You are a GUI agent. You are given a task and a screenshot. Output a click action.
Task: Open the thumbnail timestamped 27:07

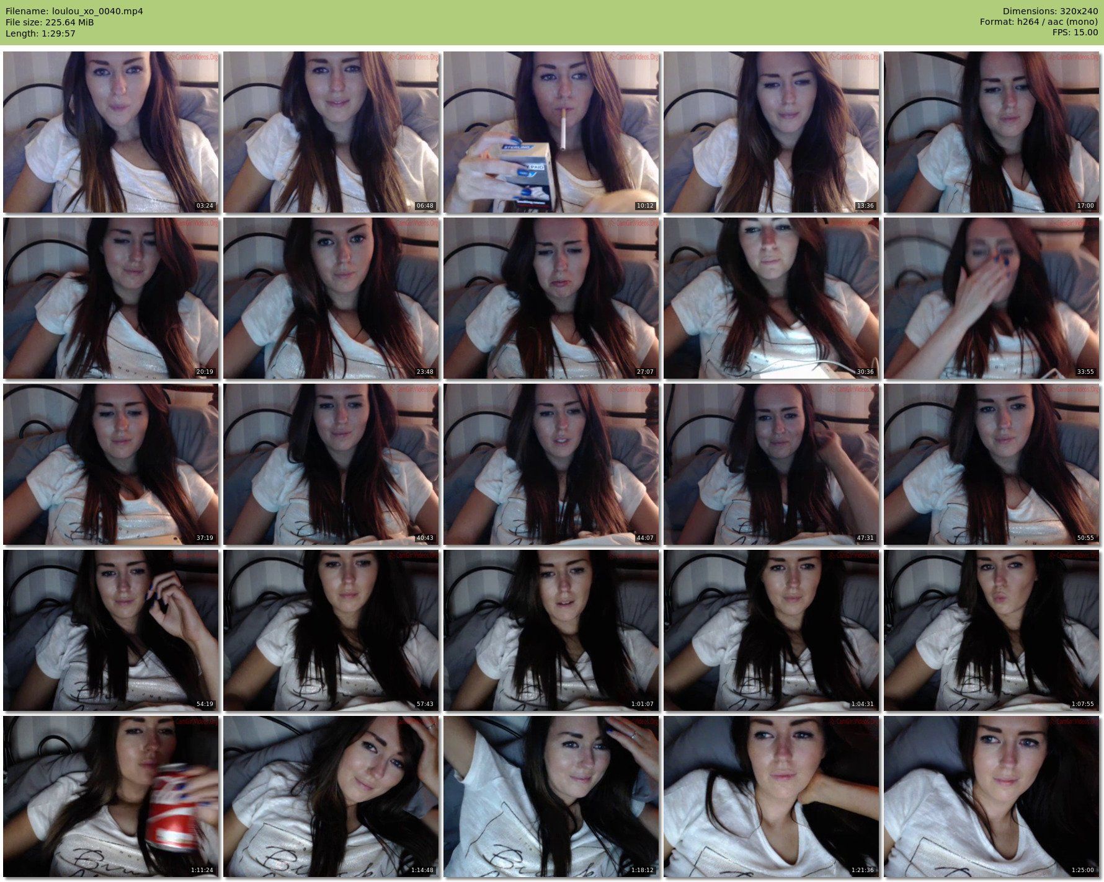coord(551,298)
